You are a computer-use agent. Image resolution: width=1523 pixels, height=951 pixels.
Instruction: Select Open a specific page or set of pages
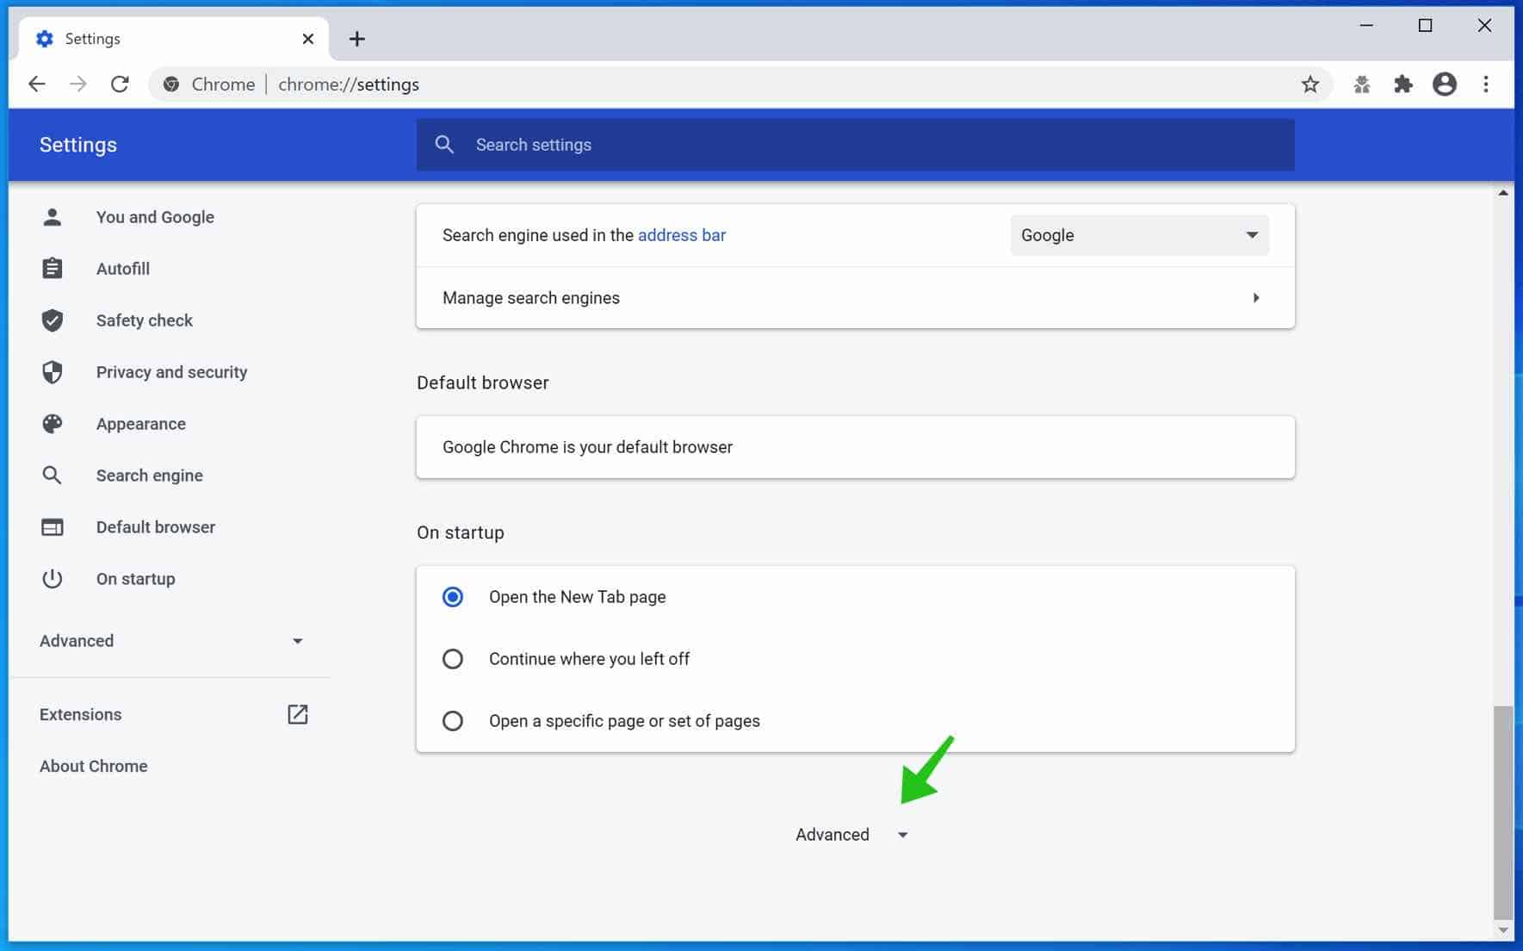click(x=453, y=721)
